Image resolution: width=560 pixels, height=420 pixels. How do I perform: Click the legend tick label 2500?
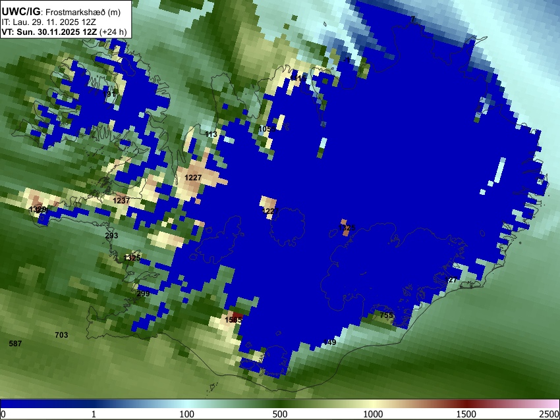pos(549,414)
